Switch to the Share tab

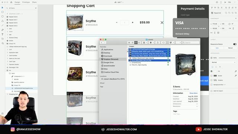[x=34, y=2]
